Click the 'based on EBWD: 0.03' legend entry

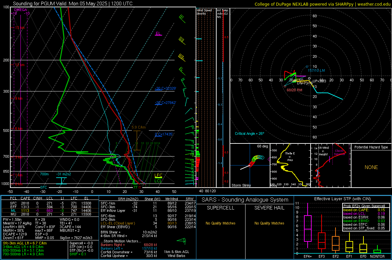(364, 221)
